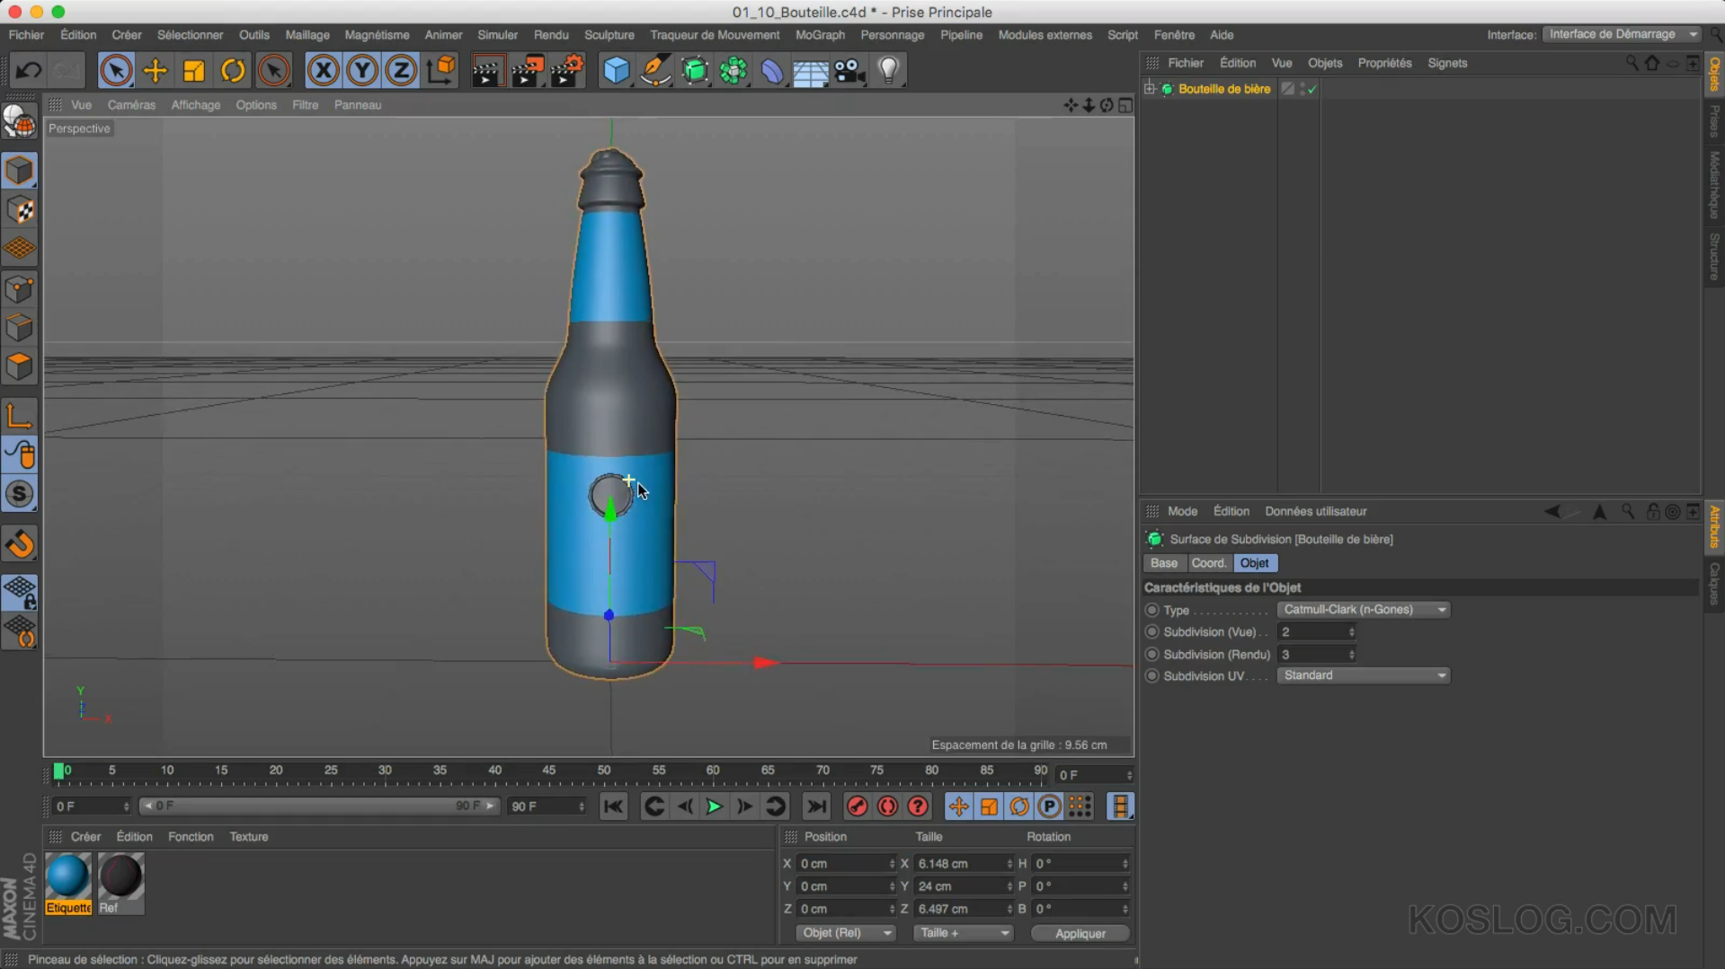Toggle the green checkmark enabling Bouteille de bière

(x=1311, y=89)
